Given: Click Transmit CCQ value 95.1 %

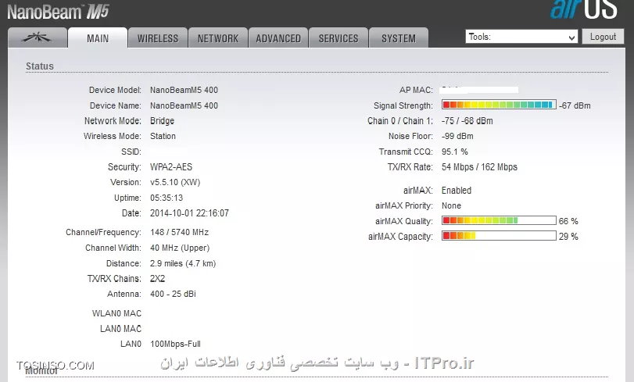Looking at the screenshot, I should pos(454,152).
